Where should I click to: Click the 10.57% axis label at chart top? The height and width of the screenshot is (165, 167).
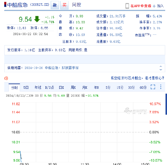[155, 104]
